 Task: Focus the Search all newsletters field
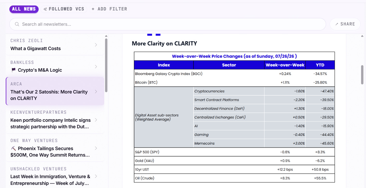pyautogui.click(x=168, y=24)
